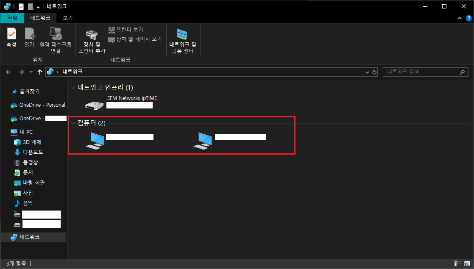
Task: Open the 파일 menu tab
Action: 12,18
